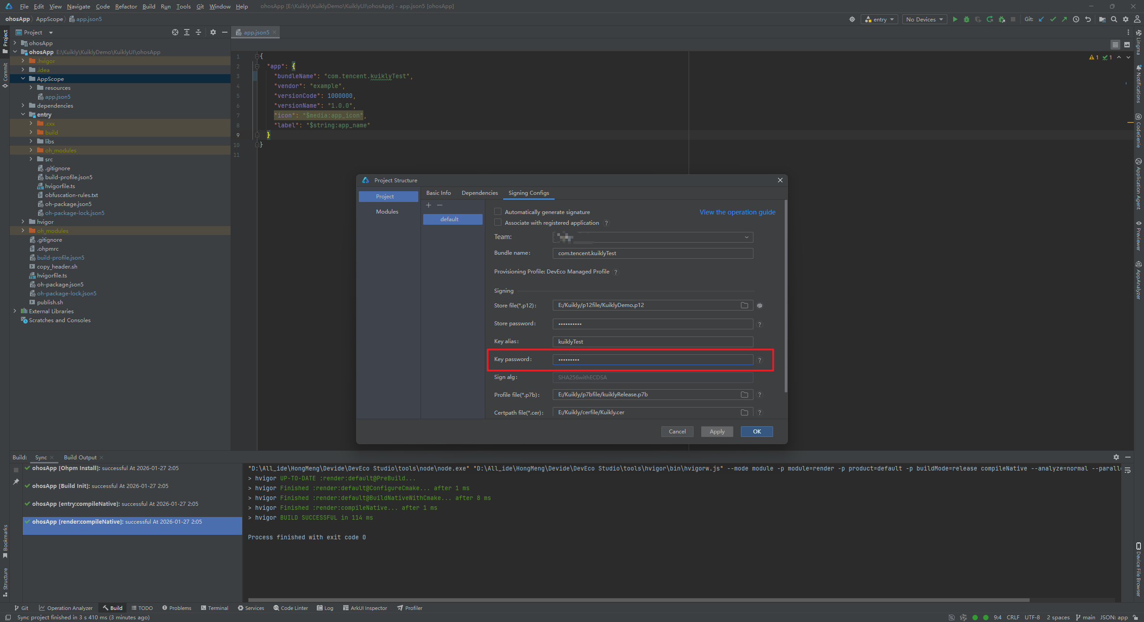Open No Devices dropdown
Screen dimensions: 1144x622
pos(924,19)
